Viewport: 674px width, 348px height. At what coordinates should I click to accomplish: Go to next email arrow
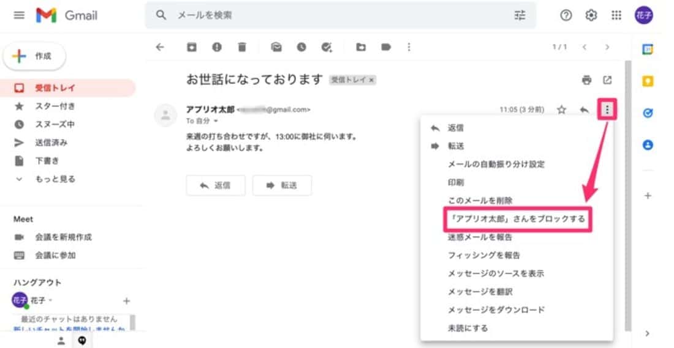click(x=607, y=47)
